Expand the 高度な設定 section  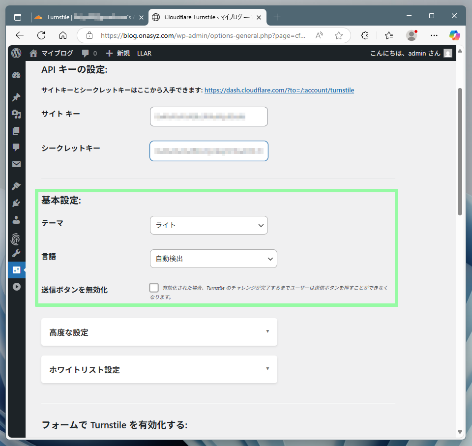tap(159, 332)
